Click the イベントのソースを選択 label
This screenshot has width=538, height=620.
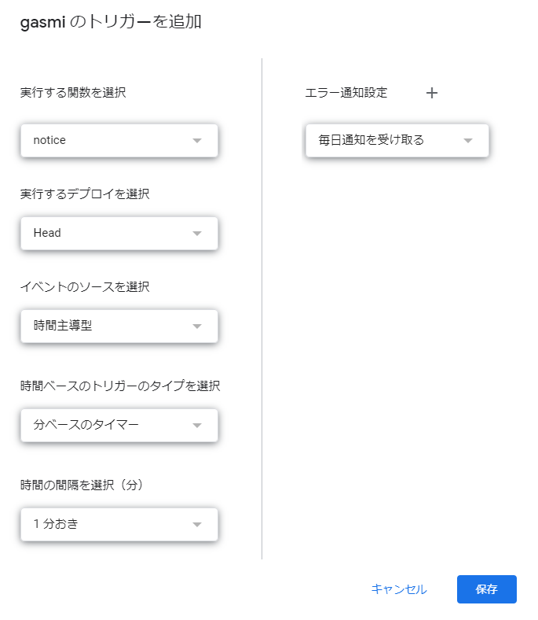click(x=85, y=286)
